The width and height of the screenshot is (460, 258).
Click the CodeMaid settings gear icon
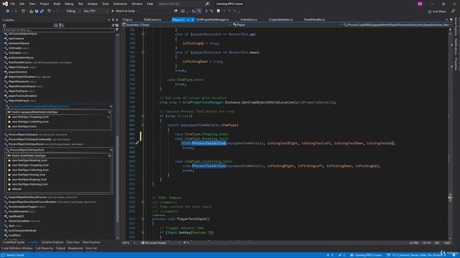click(x=116, y=26)
